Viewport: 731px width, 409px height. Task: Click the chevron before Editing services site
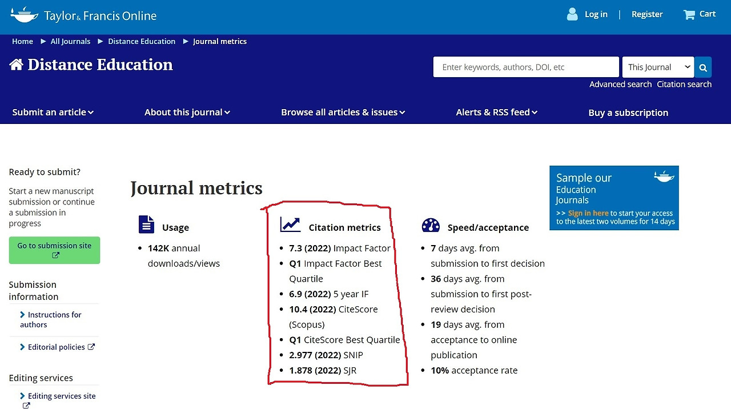point(22,396)
